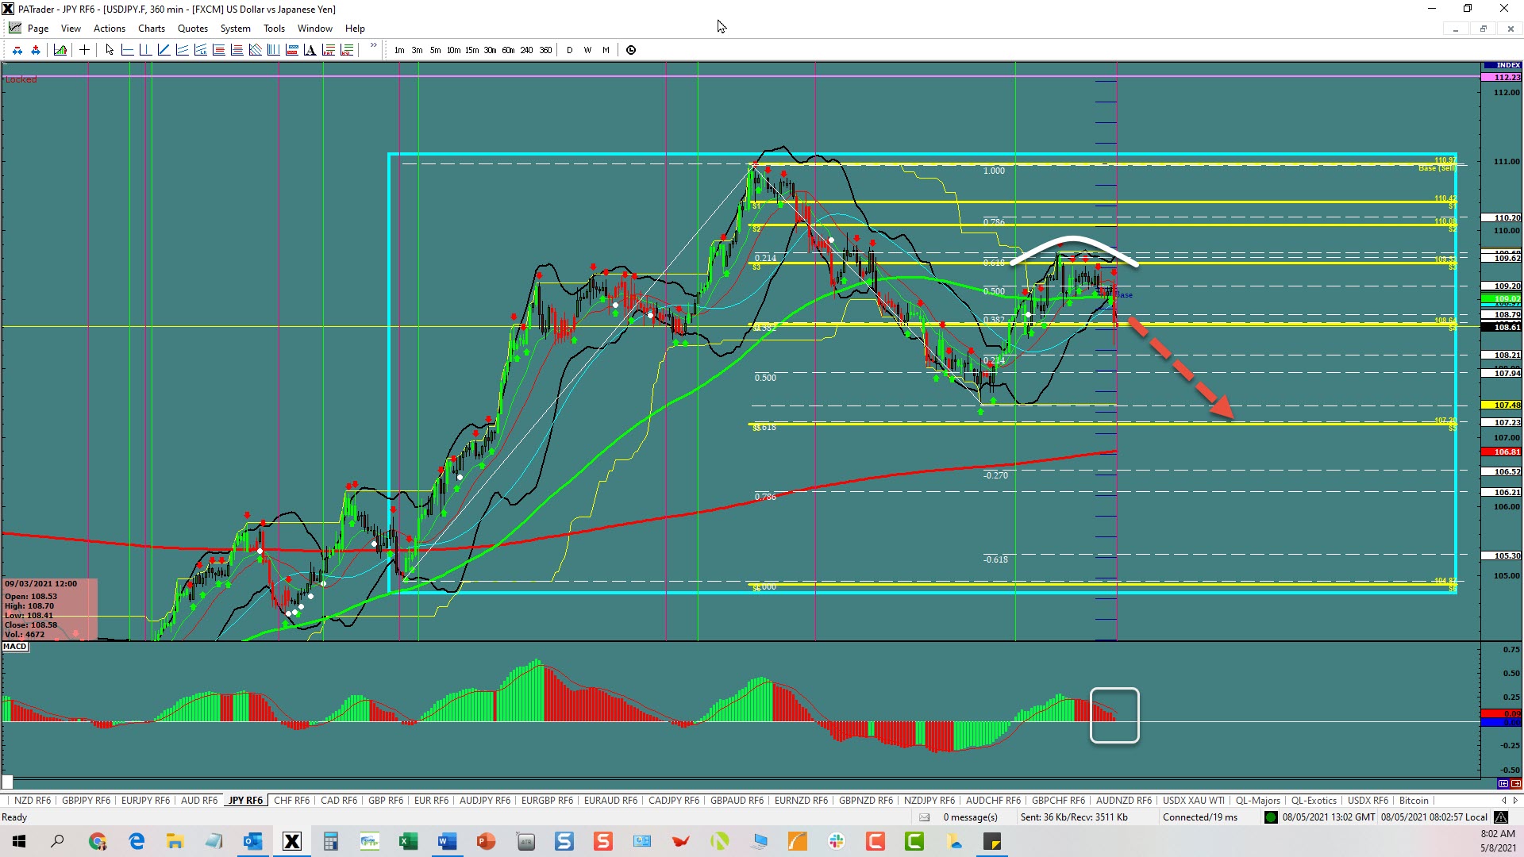Switch to the NZD RF6 page tab
Screen dimensions: 1524x857
pyautogui.click(x=33, y=801)
